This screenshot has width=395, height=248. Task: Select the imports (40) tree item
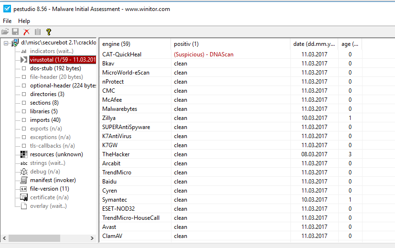(x=45, y=120)
